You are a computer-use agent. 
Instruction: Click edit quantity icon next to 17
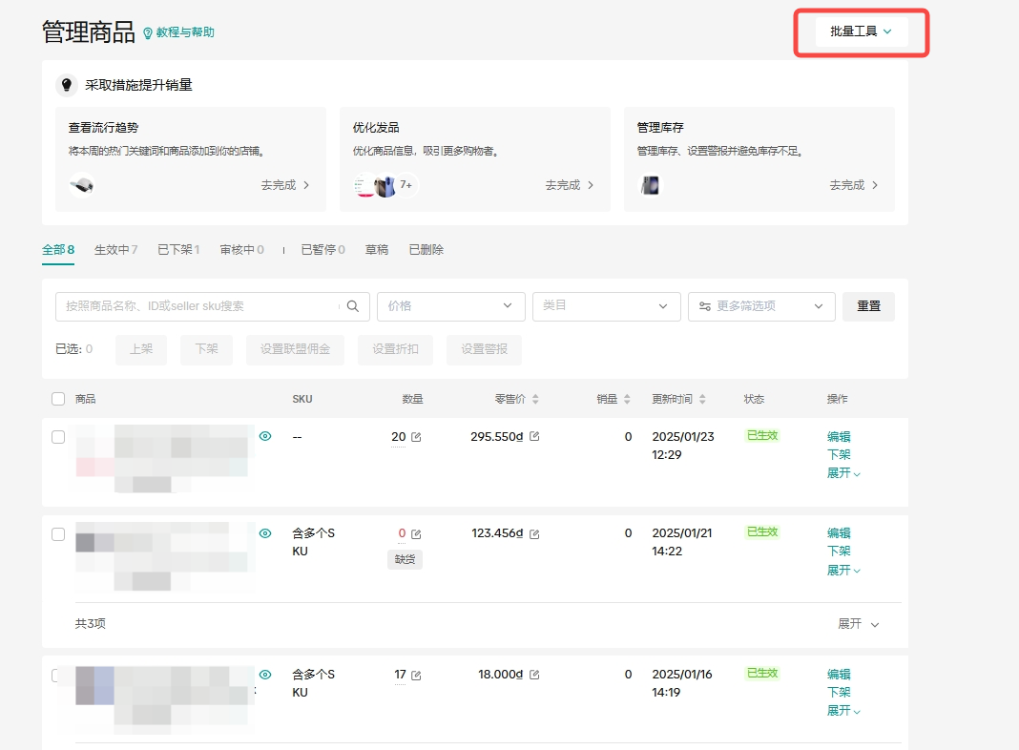[416, 675]
